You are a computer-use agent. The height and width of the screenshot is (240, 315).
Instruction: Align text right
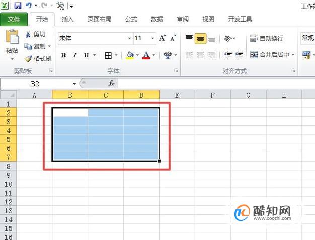pos(212,55)
